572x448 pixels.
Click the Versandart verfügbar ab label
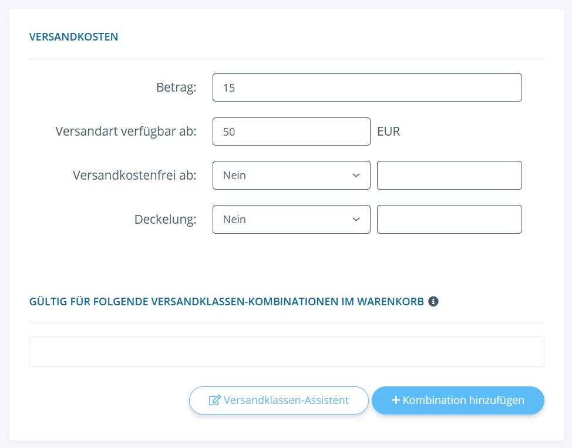[126, 132]
